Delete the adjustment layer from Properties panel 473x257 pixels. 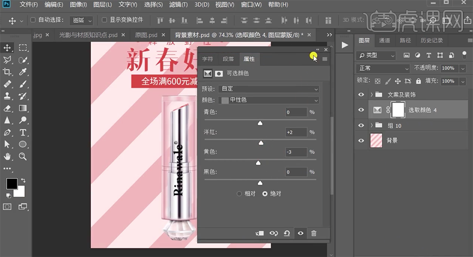(314, 233)
